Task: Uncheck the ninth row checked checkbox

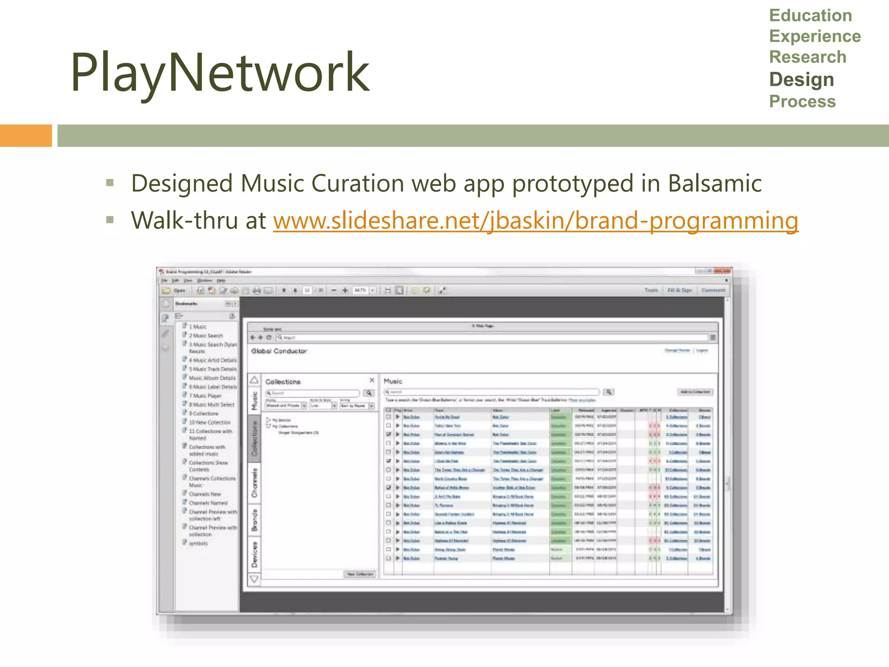Action: tap(389, 488)
